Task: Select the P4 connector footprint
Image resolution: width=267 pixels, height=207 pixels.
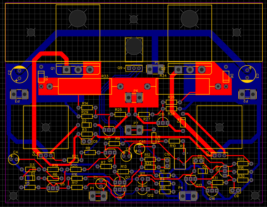Action: pos(188,196)
